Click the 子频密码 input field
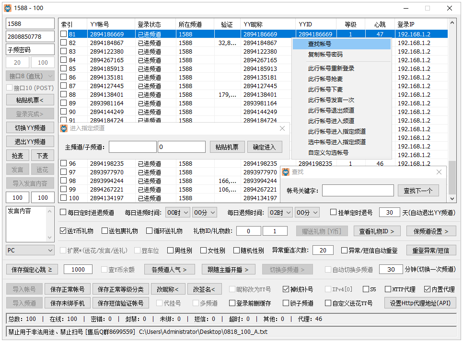The width and height of the screenshot is (463, 342). click(x=30, y=49)
